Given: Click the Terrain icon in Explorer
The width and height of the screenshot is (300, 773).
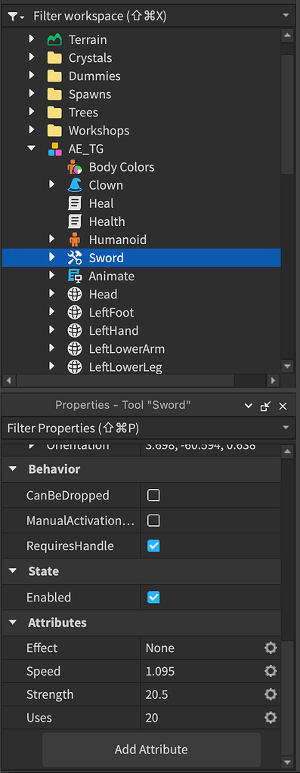Looking at the screenshot, I should click(54, 39).
